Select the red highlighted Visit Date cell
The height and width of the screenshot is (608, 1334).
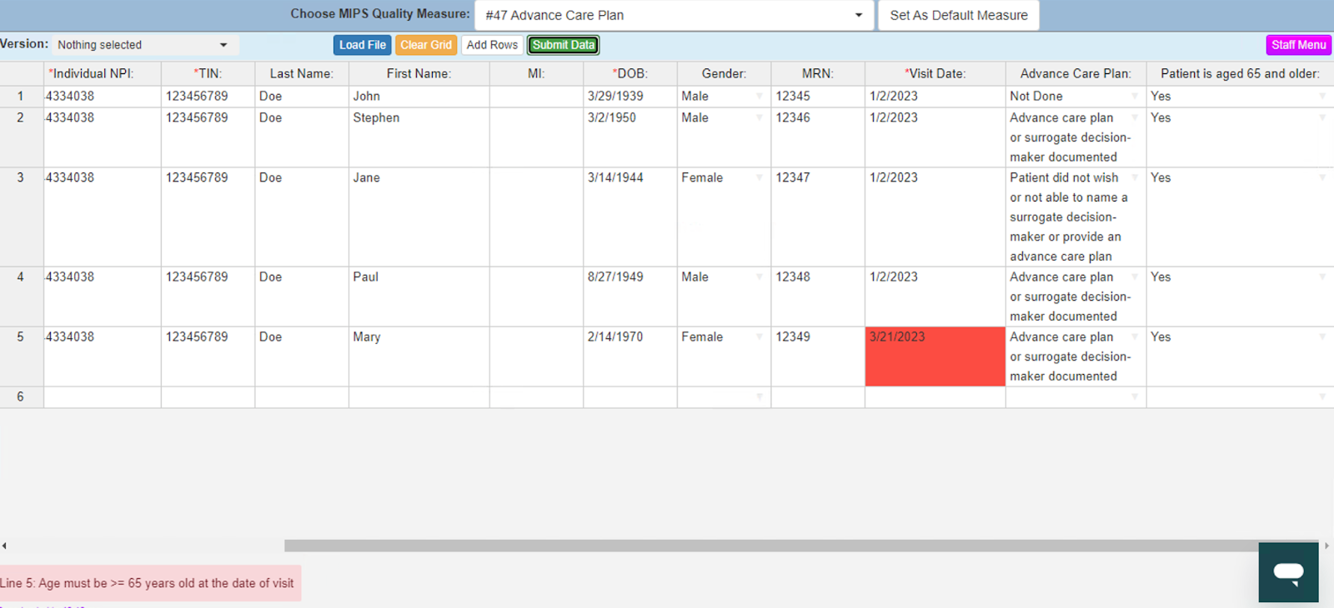(935, 356)
